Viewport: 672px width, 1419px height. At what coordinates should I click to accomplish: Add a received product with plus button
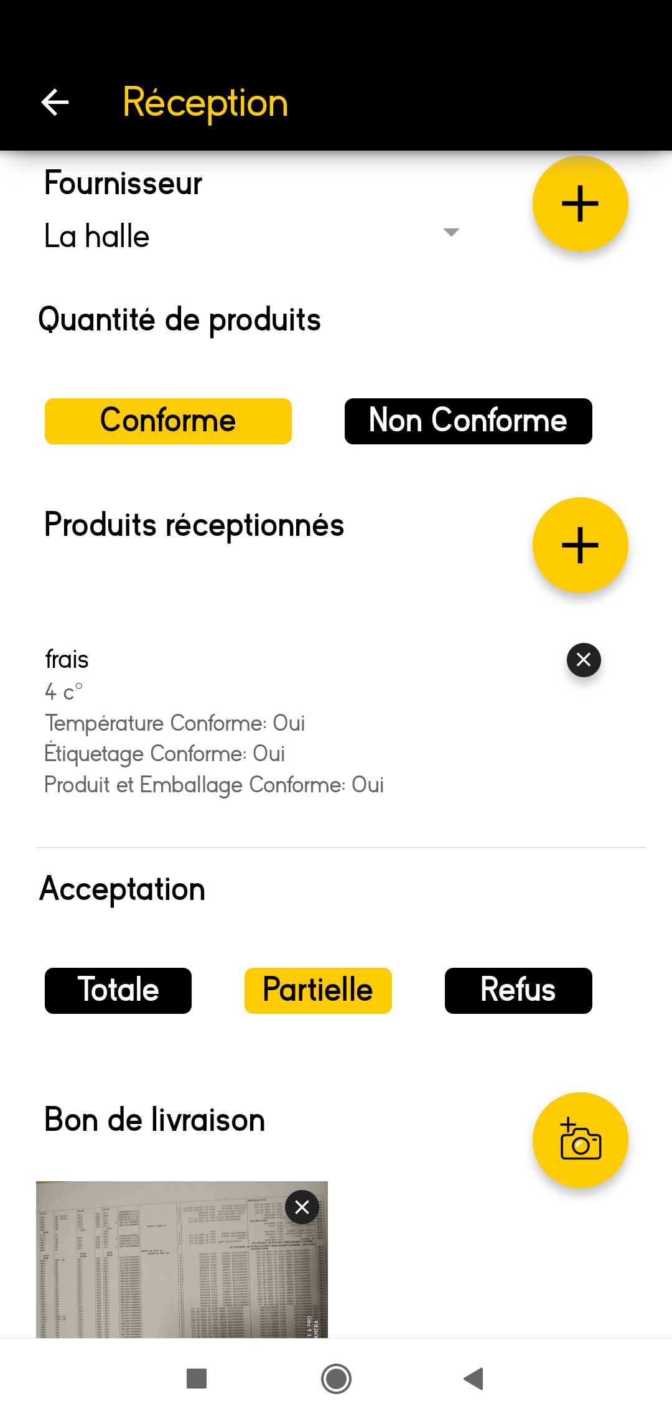(x=580, y=545)
